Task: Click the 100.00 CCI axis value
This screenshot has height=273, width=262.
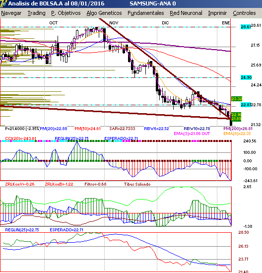Action: pyautogui.click(x=249, y=152)
